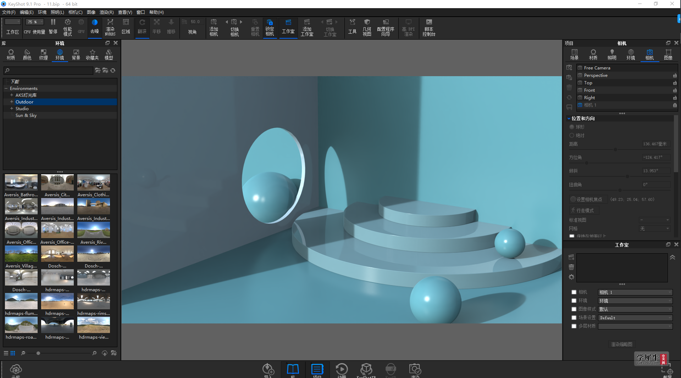The height and width of the screenshot is (378, 681).
Task: Adjust the 距离 distance slider
Action: (x=615, y=149)
